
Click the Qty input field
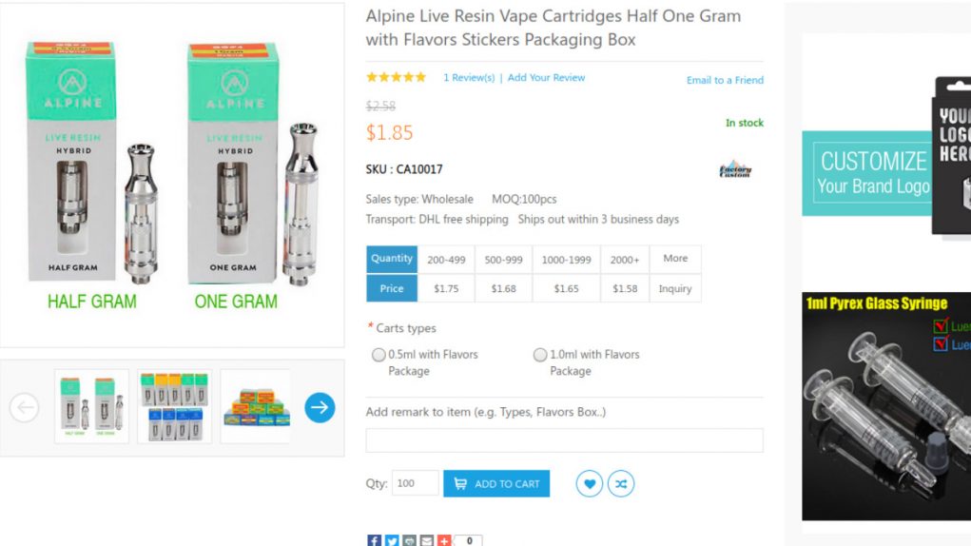[415, 483]
